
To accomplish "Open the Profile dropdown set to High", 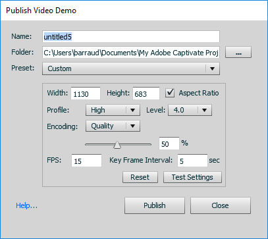I will [x=113, y=110].
